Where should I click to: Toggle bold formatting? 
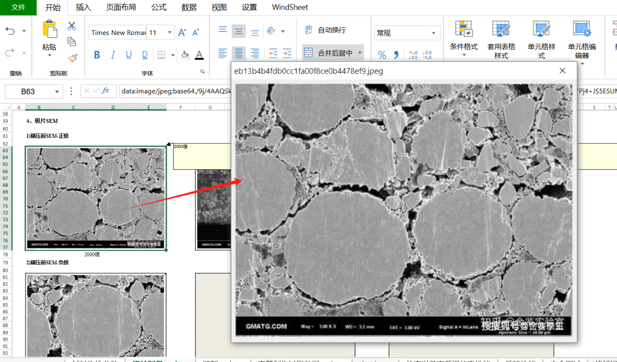(97, 55)
